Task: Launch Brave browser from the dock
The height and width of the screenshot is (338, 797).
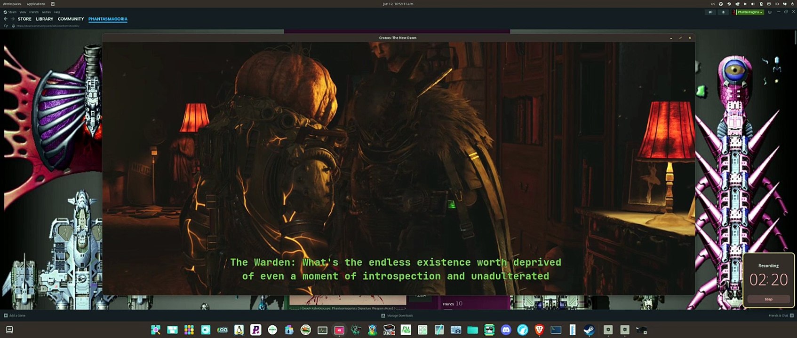Action: (x=539, y=330)
